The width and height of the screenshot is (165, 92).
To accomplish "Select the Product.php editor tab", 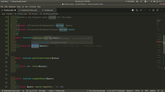I will pos(9,10).
